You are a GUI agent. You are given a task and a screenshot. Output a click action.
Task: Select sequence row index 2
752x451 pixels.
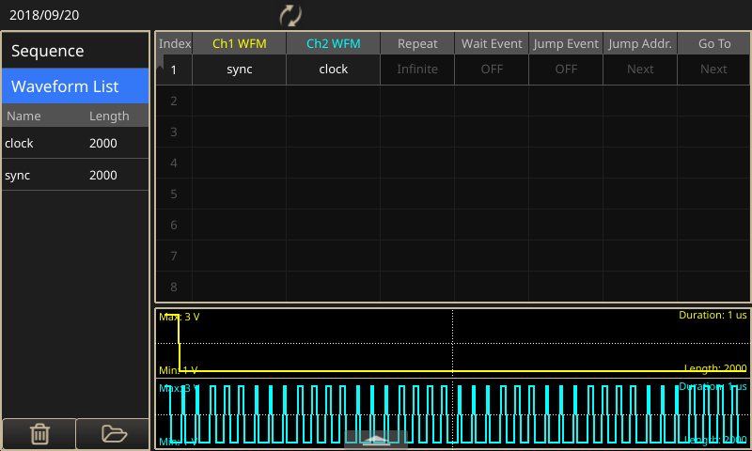pyautogui.click(x=174, y=100)
